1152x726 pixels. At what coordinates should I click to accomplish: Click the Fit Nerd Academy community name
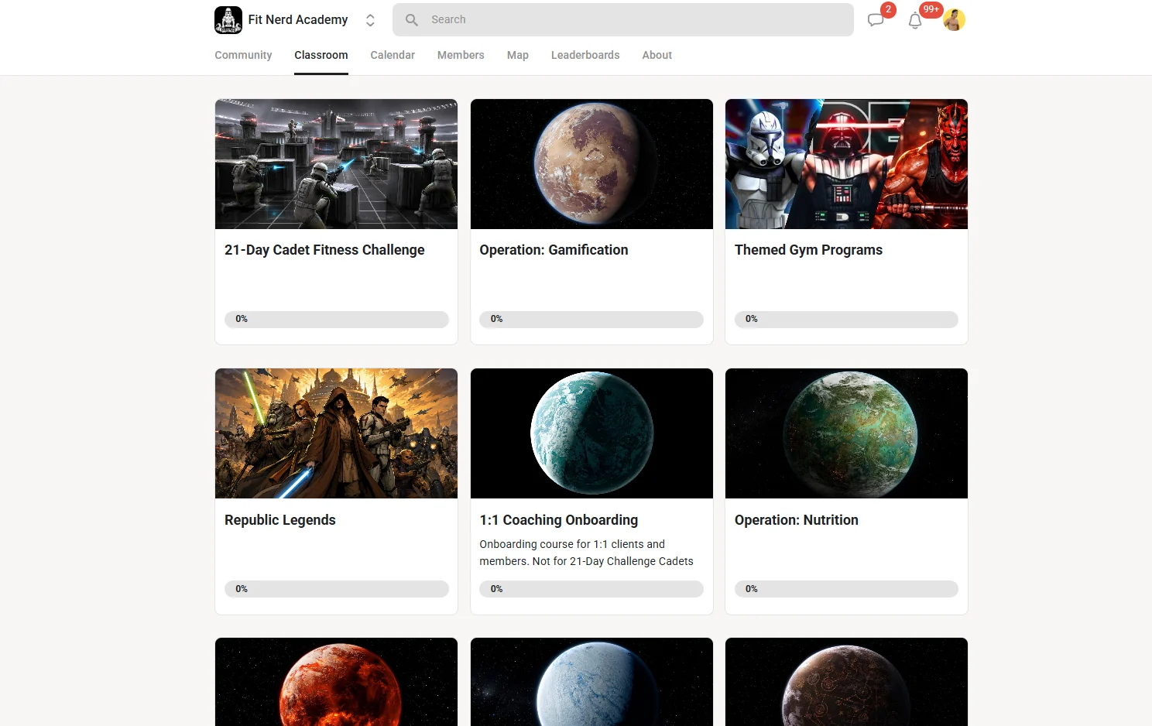coord(298,20)
